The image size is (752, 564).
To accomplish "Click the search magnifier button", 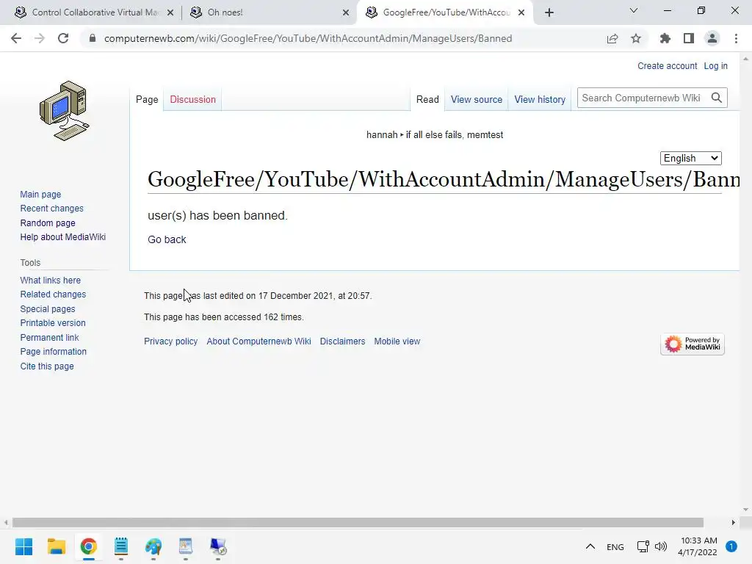I will click(x=717, y=98).
